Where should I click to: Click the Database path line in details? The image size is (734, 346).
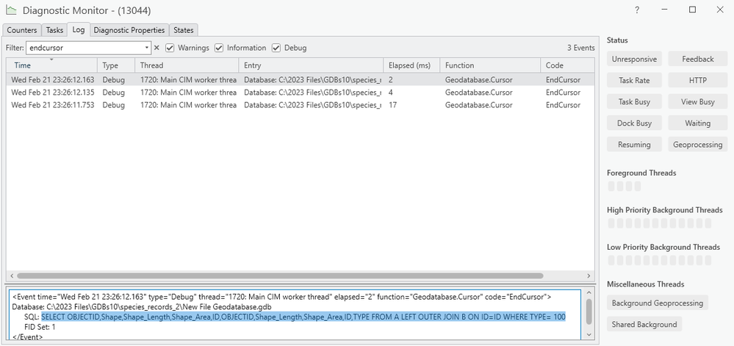point(141,306)
